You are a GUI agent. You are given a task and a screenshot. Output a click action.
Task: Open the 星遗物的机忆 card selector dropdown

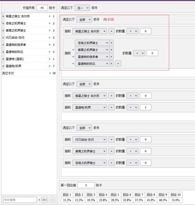point(92,64)
